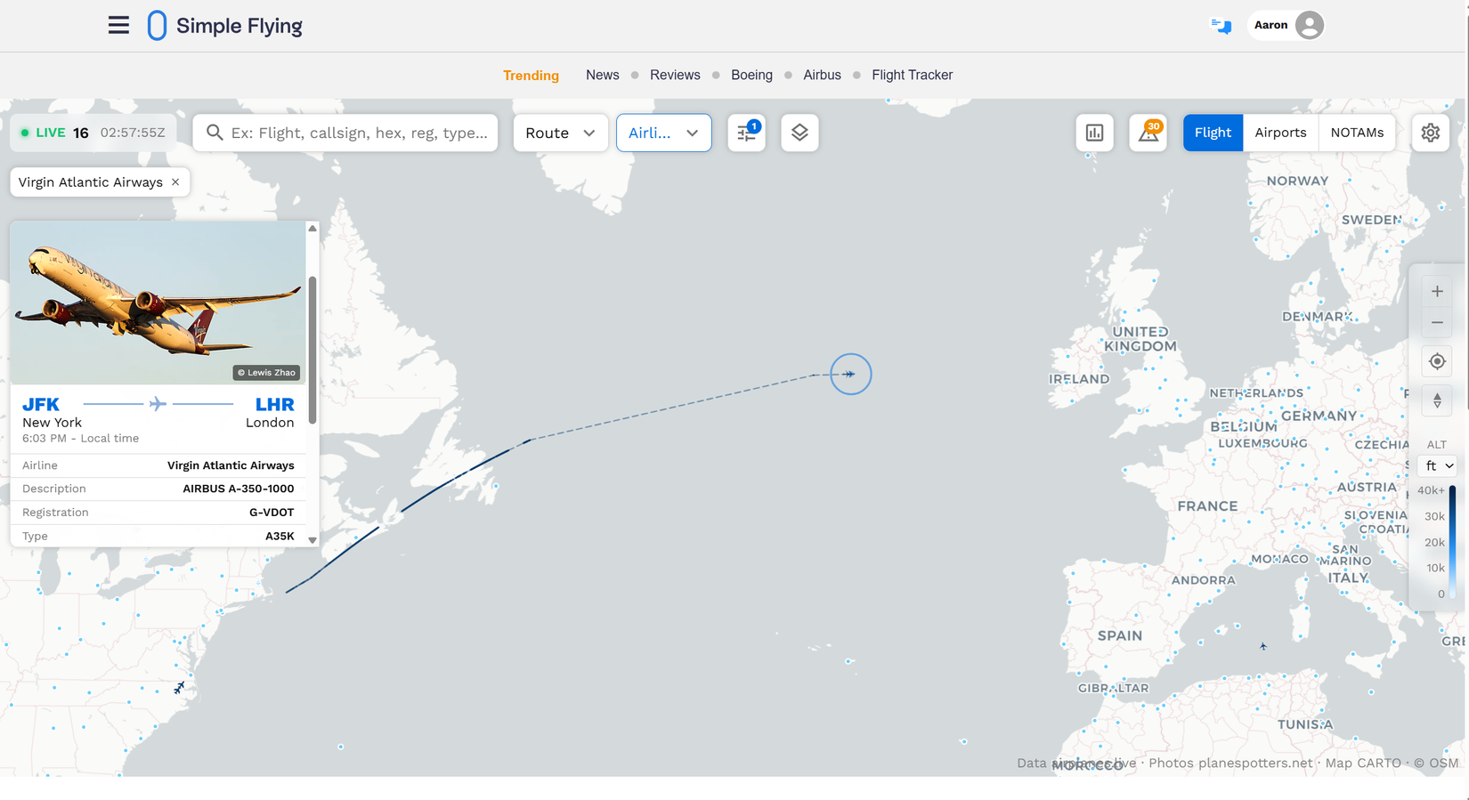
Task: Open the statistics chart icon
Action: point(1094,133)
